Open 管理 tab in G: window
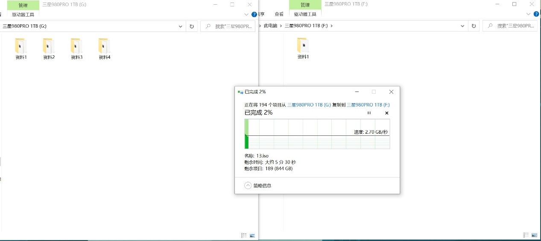 point(23,5)
